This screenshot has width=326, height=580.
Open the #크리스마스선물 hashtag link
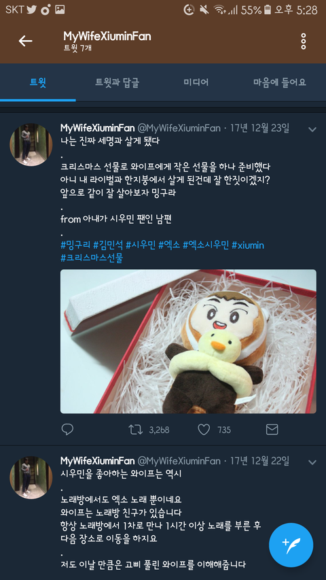pyautogui.click(x=92, y=258)
